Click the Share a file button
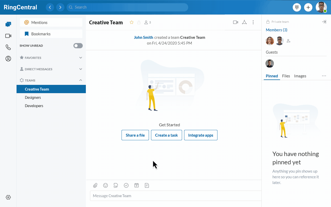The image size is (331, 207). [x=135, y=135]
